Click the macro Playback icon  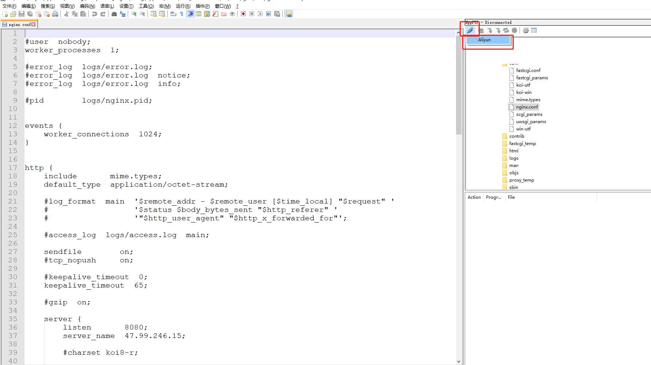click(260, 14)
